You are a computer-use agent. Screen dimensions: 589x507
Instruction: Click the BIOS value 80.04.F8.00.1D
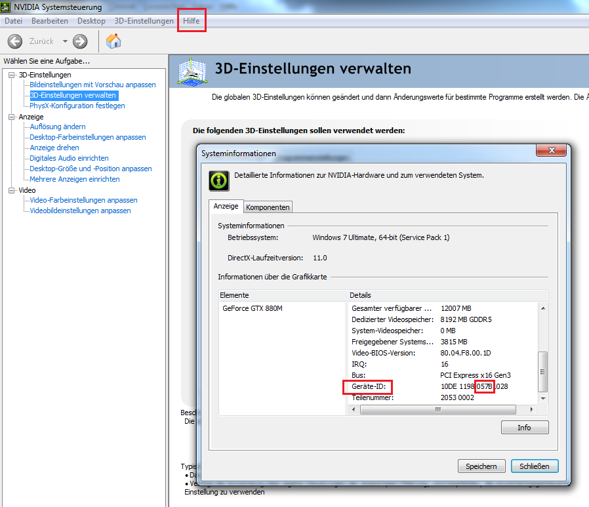pyautogui.click(x=466, y=353)
